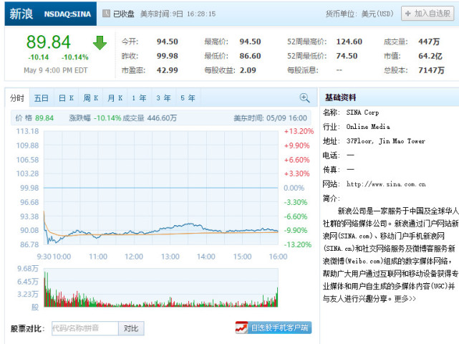Image resolution: width=459 pixels, height=344 pixels.
Task: Click the 9.68万 volume axis label
Action: point(28,269)
